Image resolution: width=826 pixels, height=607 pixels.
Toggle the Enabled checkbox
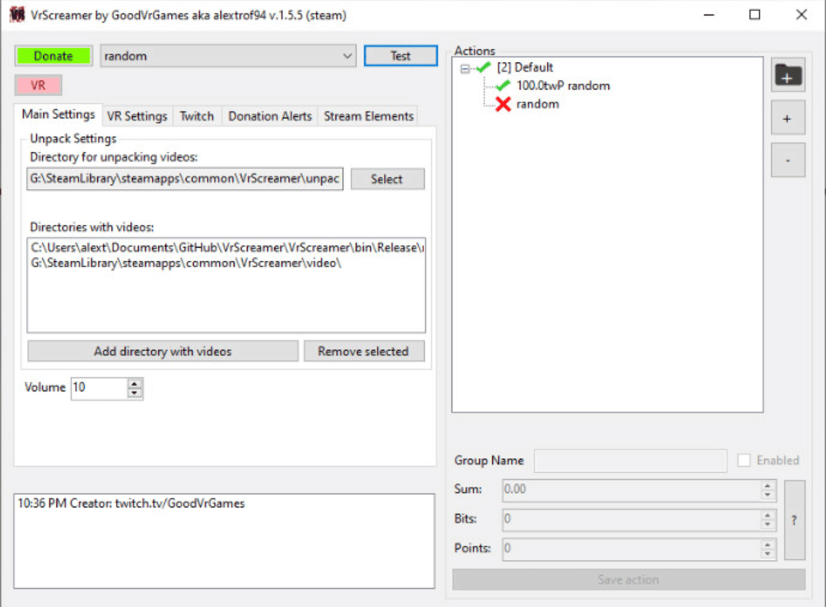[x=744, y=460]
